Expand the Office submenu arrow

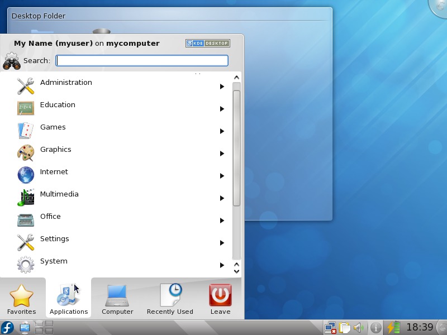point(222,221)
